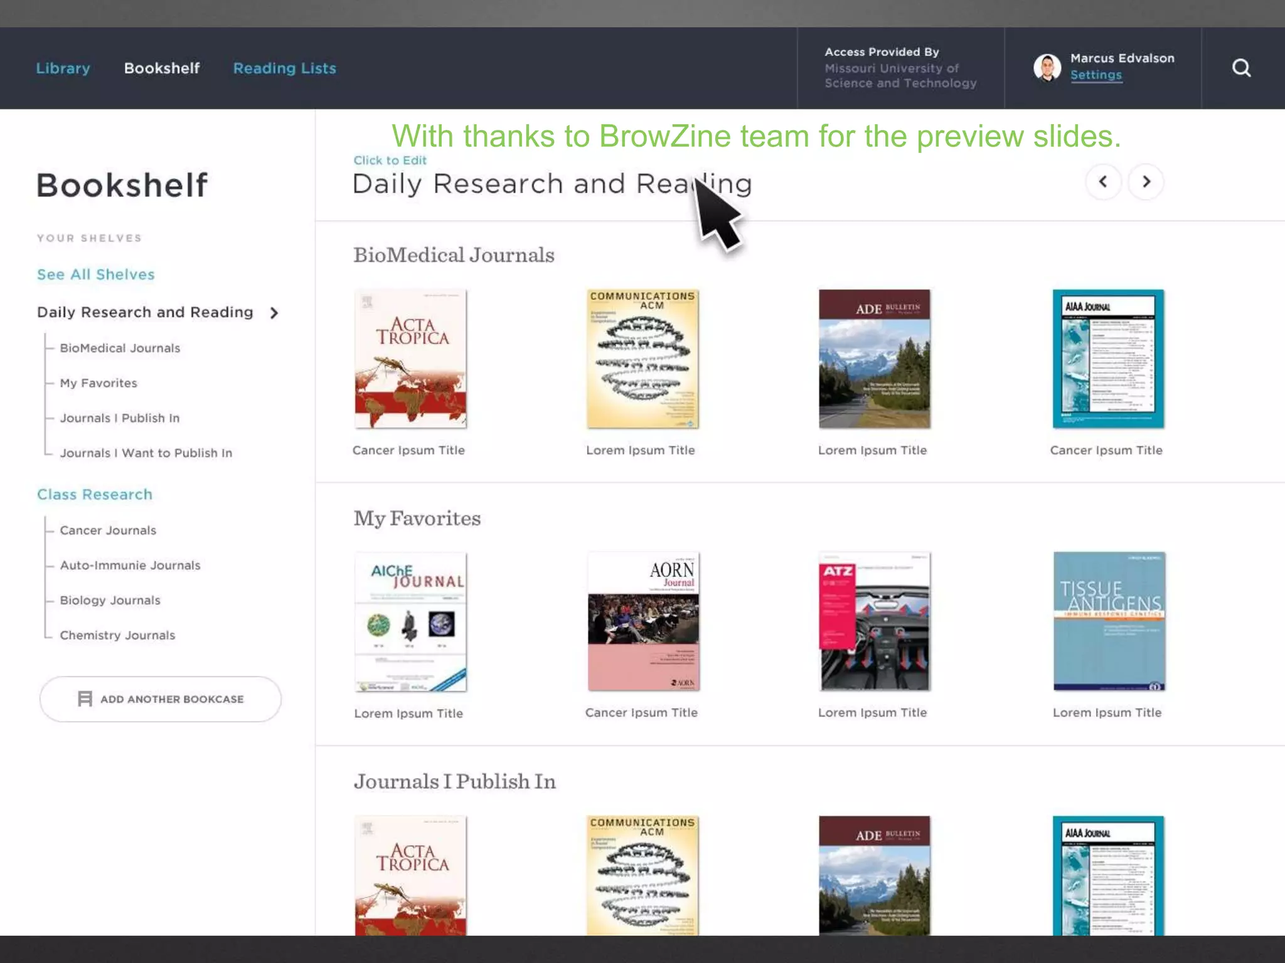Open the Class Research bookcase

pos(95,495)
